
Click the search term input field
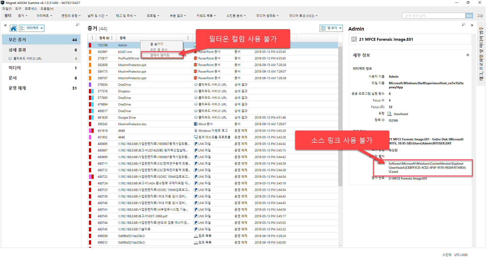point(434,16)
